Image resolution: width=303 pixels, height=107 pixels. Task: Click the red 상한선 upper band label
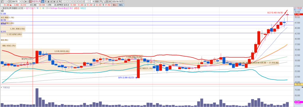pos(77,8)
